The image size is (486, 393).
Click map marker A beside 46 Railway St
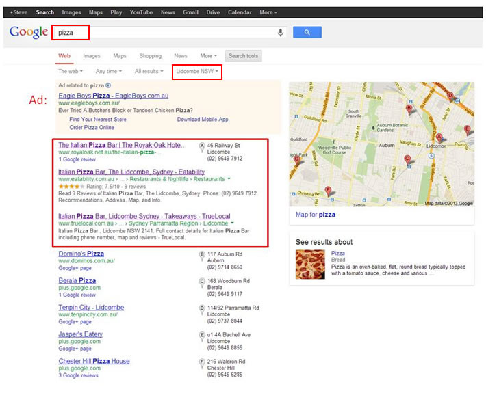202,146
